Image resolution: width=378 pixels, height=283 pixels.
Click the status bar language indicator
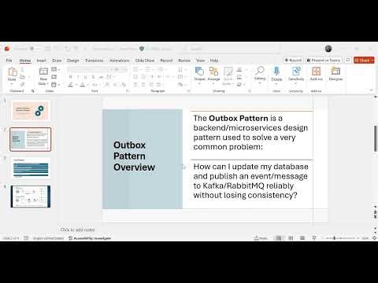coord(48,238)
